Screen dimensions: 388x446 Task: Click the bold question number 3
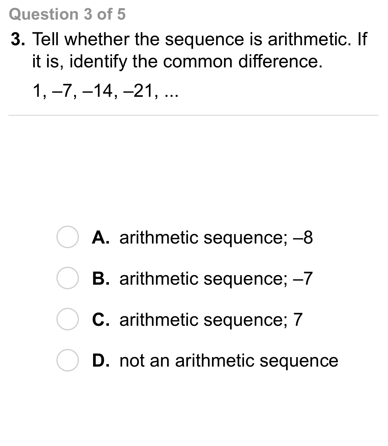(17, 39)
